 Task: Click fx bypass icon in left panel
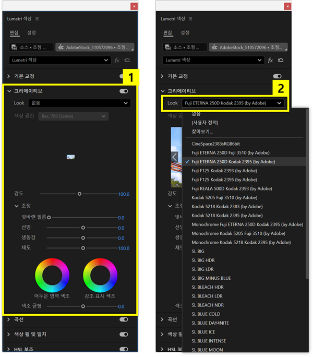[117, 61]
